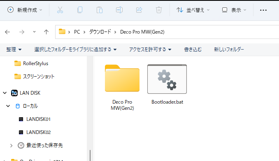Go back with the left arrow
Viewport: 279px width, 161px height.
click(x=7, y=32)
